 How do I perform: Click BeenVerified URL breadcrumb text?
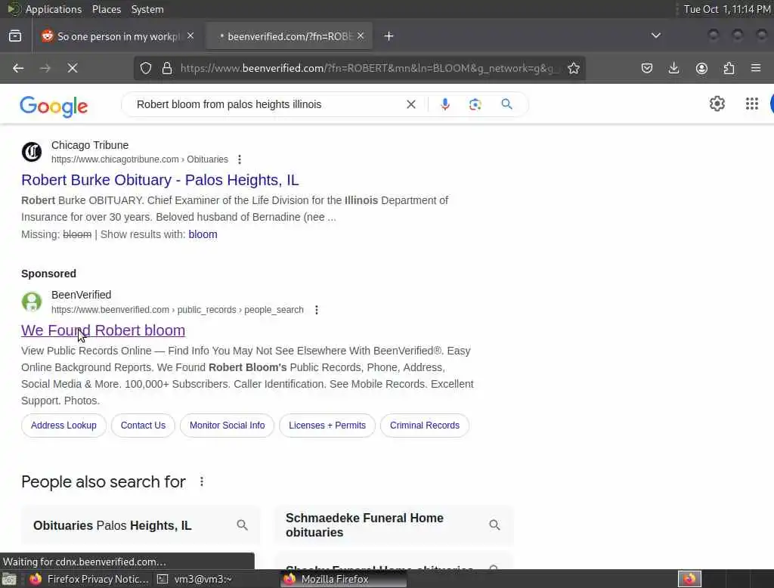pos(177,310)
